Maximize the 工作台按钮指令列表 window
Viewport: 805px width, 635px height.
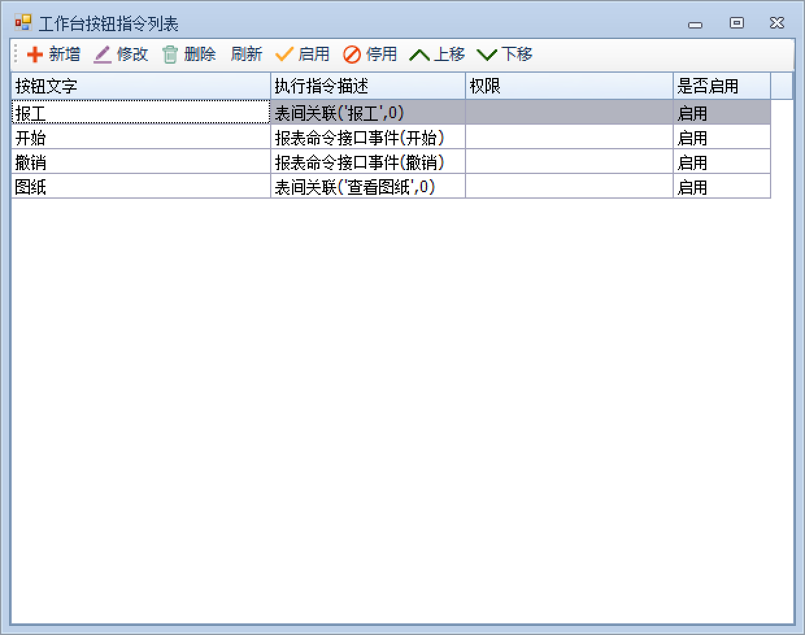click(736, 23)
